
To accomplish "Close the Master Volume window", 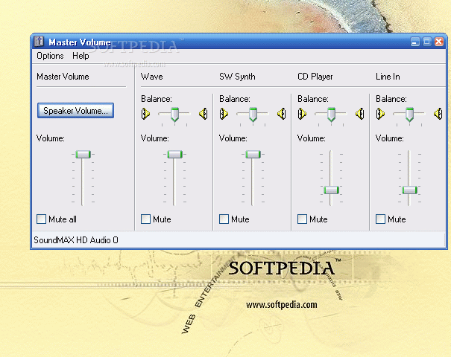I will 439,42.
